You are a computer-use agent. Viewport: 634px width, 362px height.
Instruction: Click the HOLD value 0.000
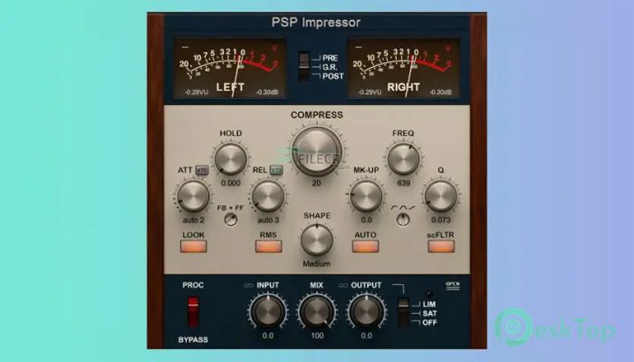[230, 183]
